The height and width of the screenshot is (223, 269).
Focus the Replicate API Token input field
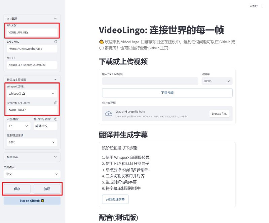point(32,110)
